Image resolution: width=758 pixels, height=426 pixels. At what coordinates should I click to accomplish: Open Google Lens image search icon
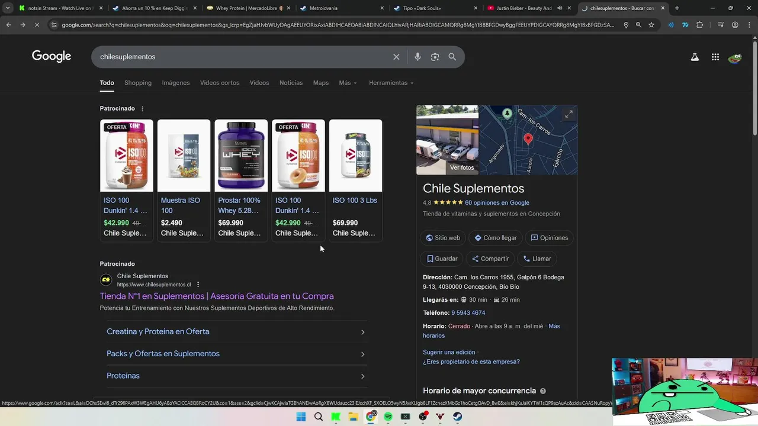click(x=435, y=57)
